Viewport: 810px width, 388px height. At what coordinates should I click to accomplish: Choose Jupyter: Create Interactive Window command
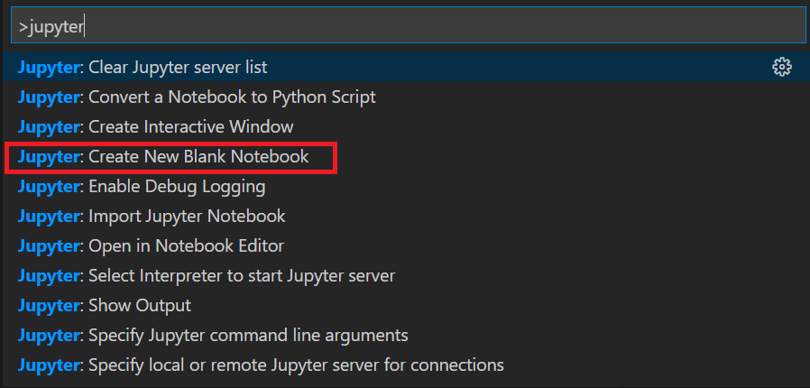(405, 127)
